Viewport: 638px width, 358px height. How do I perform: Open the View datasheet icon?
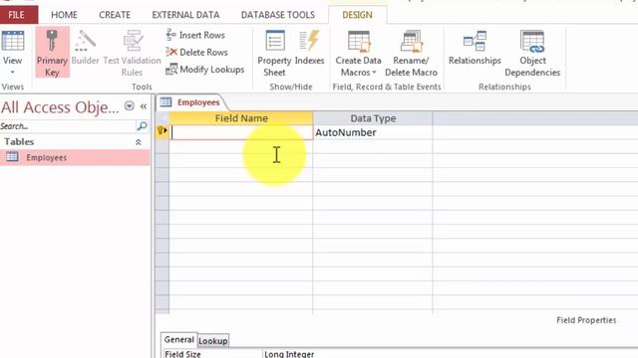13,41
